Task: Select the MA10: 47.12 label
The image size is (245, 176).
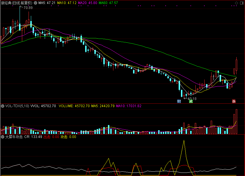Action: [67, 3]
